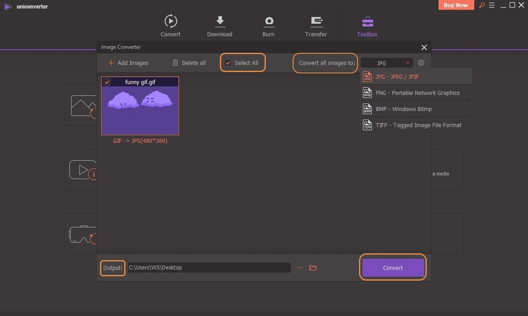This screenshot has width=528, height=316.
Task: Click the Buy Now button
Action: (x=457, y=6)
